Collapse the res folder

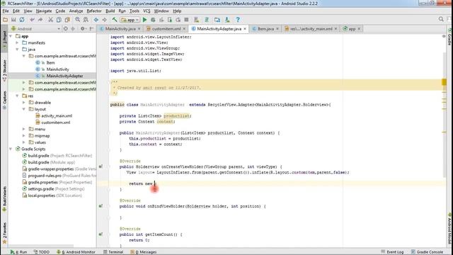click(17, 96)
